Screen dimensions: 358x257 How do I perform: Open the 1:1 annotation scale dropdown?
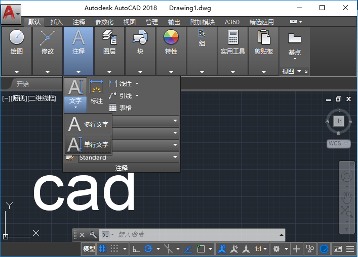(260, 249)
